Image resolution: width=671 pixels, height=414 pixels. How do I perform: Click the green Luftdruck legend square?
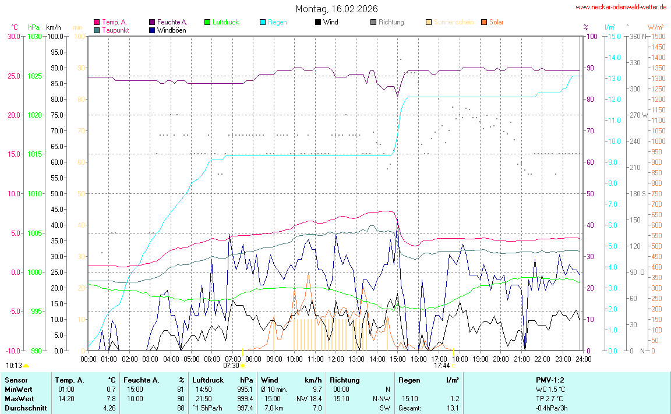click(207, 22)
